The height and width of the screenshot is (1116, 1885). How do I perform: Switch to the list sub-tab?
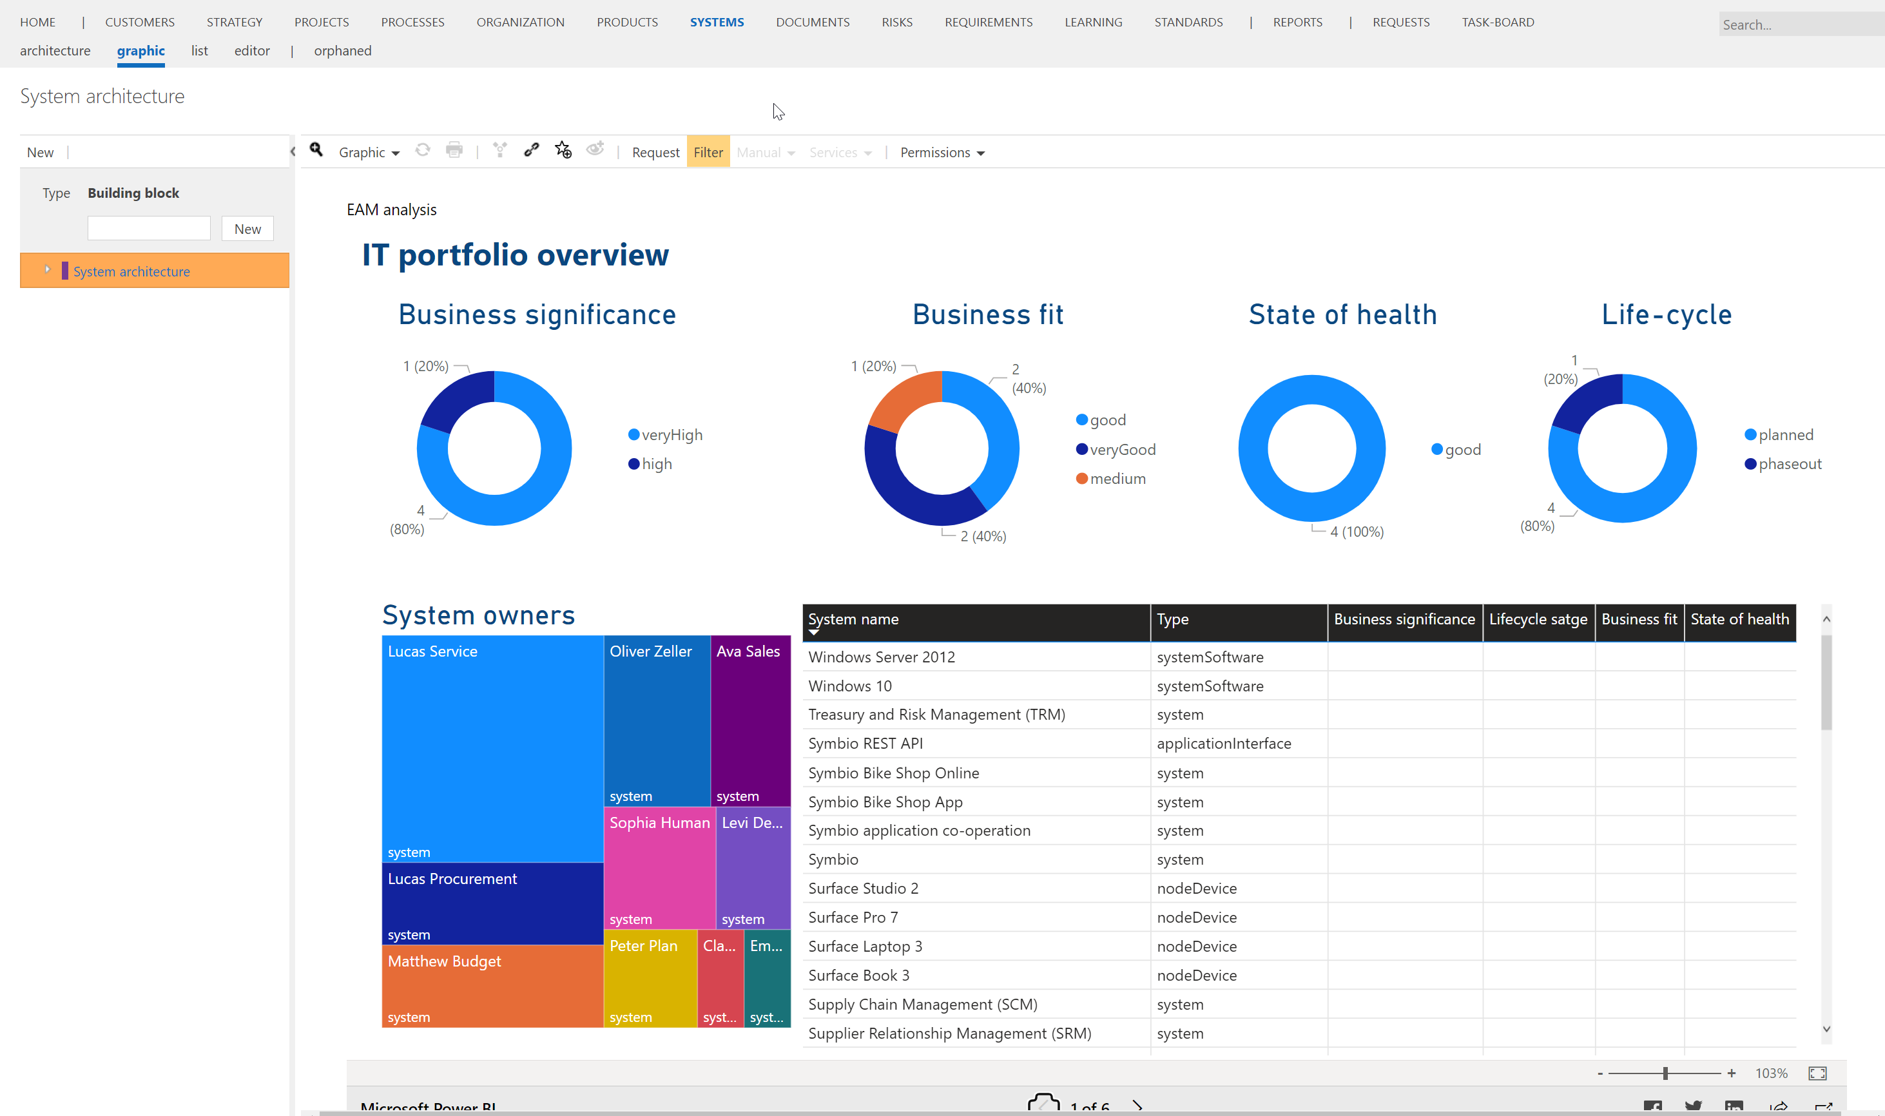[199, 51]
